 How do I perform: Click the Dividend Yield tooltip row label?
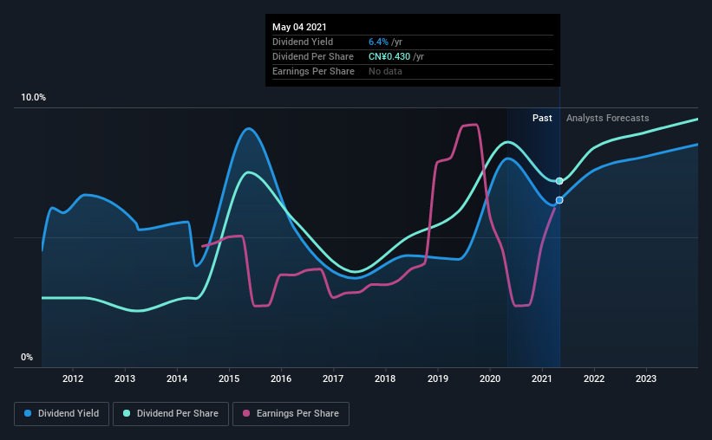coord(303,42)
